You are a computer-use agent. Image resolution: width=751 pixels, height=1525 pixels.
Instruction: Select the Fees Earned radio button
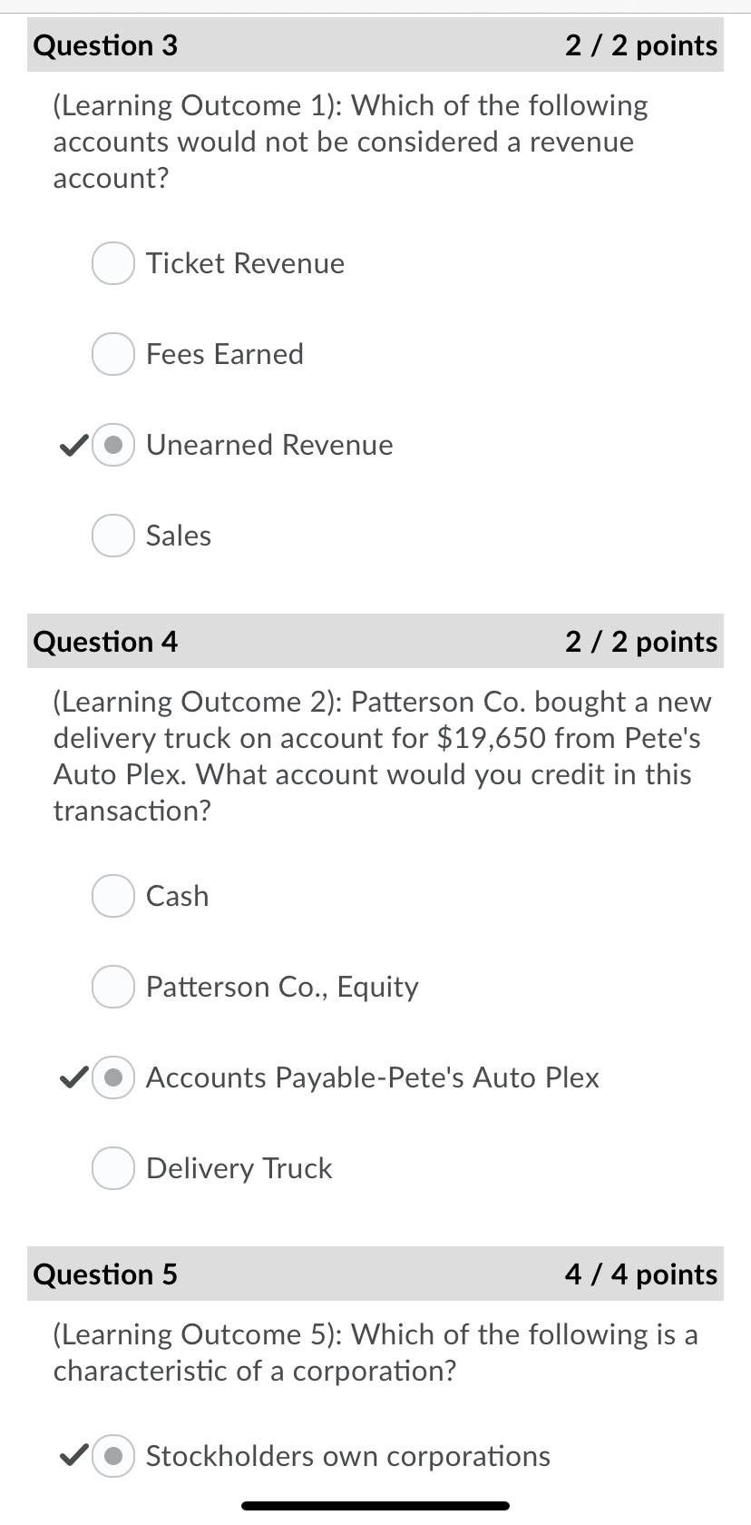coord(113,354)
